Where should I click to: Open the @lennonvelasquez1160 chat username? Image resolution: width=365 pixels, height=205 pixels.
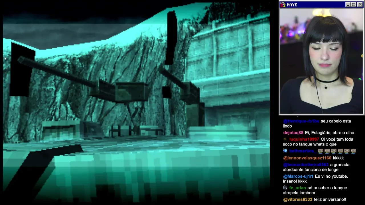(x=307, y=158)
